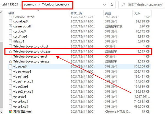Image resolution: width=165 pixels, height=114 pixels.
Task: Click the steam_api.dll file icon
Action: [x=10, y=26]
